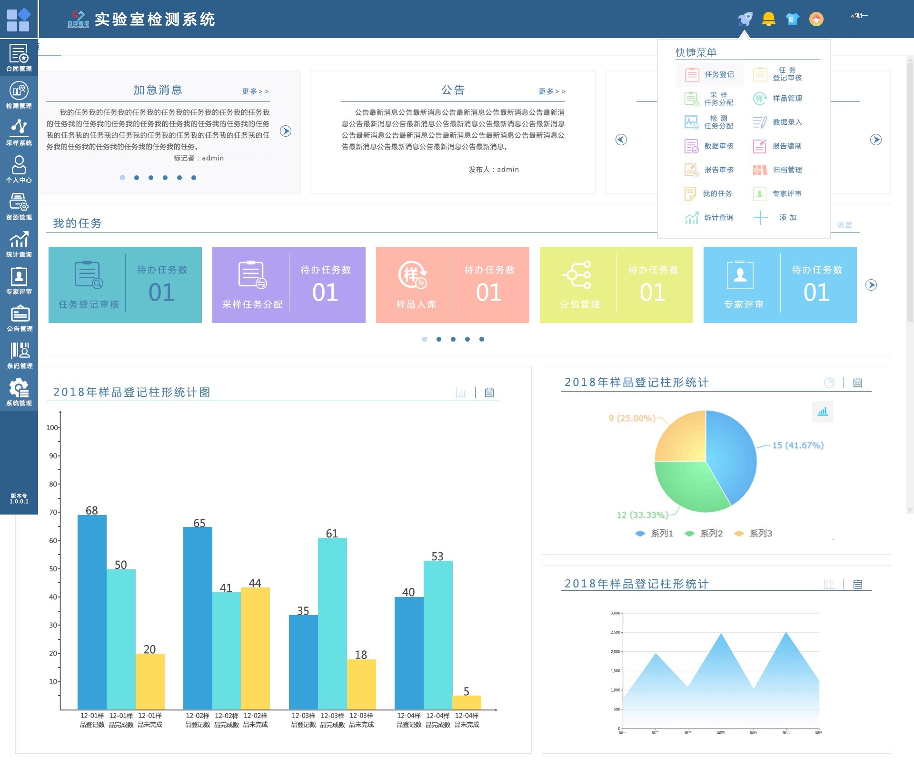Viewport: 914px width, 768px height.
Task: Select 数据审核 in the quick menu
Action: pyautogui.click(x=709, y=146)
